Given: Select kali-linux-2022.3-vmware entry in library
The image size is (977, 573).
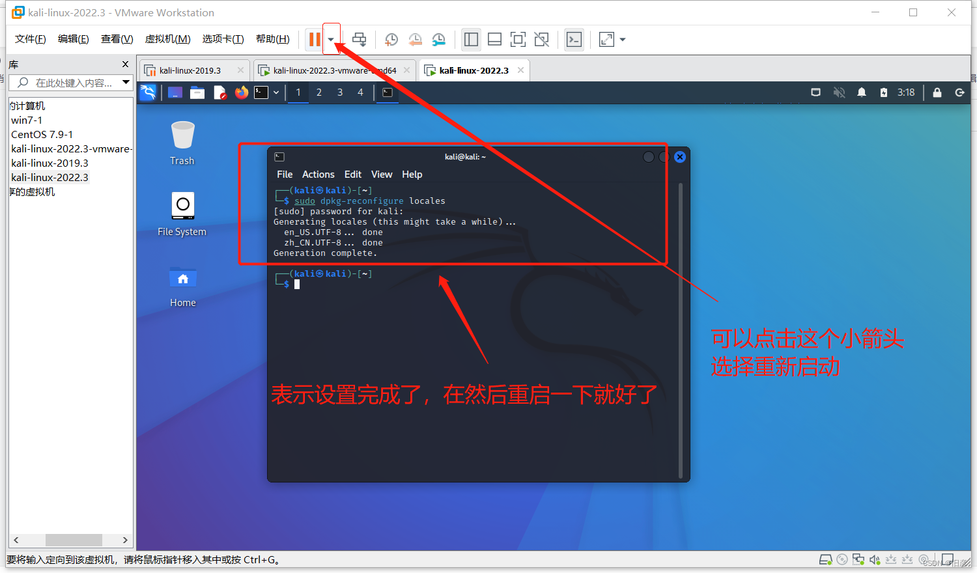Looking at the screenshot, I should coord(71,149).
